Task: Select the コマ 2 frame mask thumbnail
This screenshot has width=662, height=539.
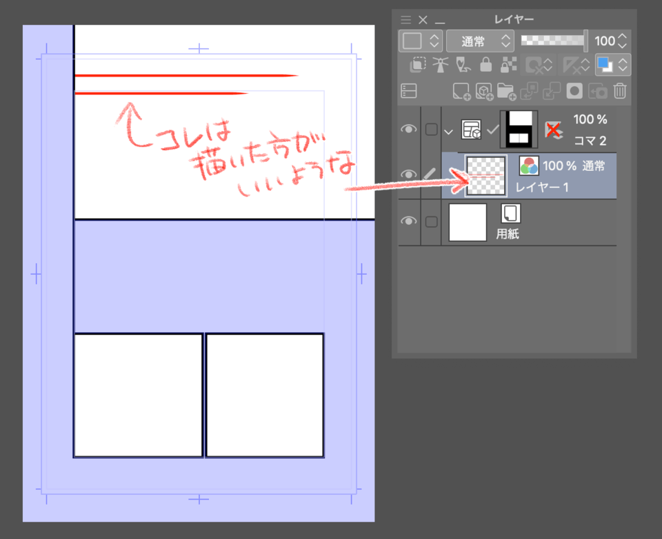Action: [x=519, y=129]
